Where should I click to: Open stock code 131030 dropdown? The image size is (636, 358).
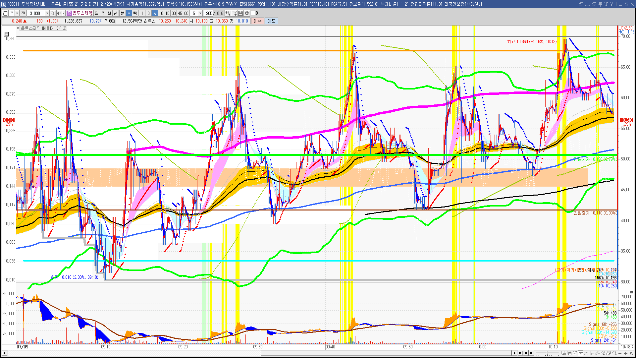(47, 13)
